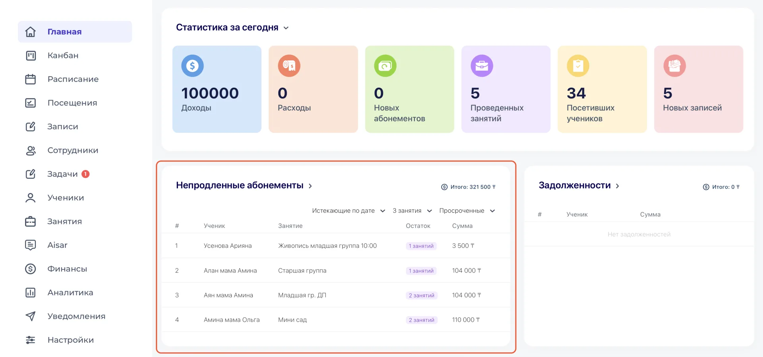
Task: Open student Амина мама Ольга
Action: [232, 320]
